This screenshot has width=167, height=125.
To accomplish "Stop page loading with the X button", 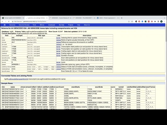I will click(x=9, y=21).
